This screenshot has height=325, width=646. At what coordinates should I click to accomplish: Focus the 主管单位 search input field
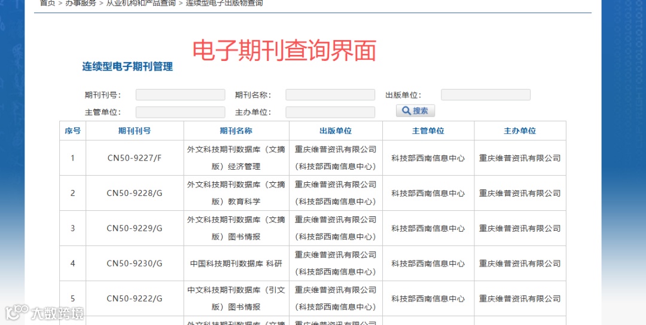(181, 112)
